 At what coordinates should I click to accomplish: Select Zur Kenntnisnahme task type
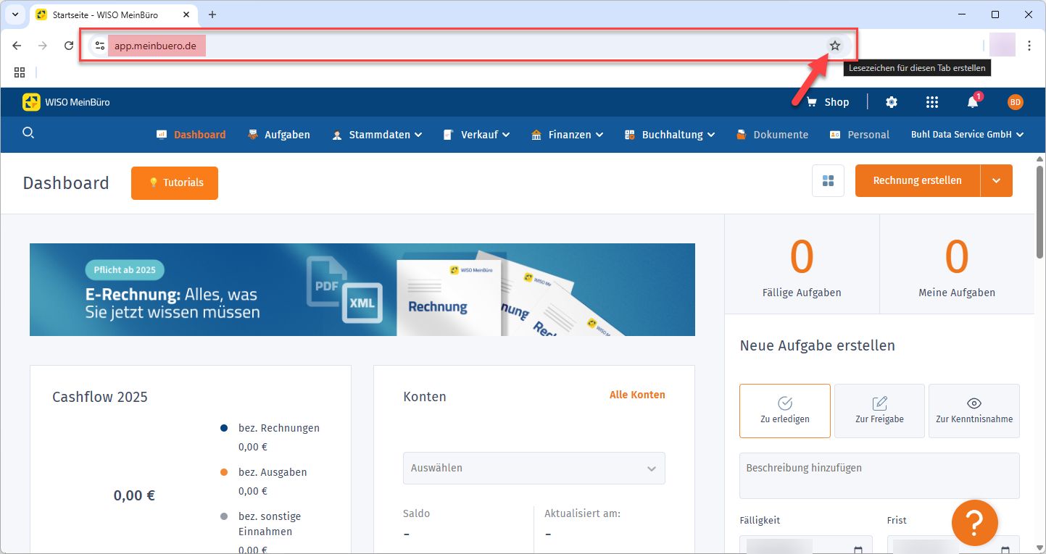click(x=974, y=411)
